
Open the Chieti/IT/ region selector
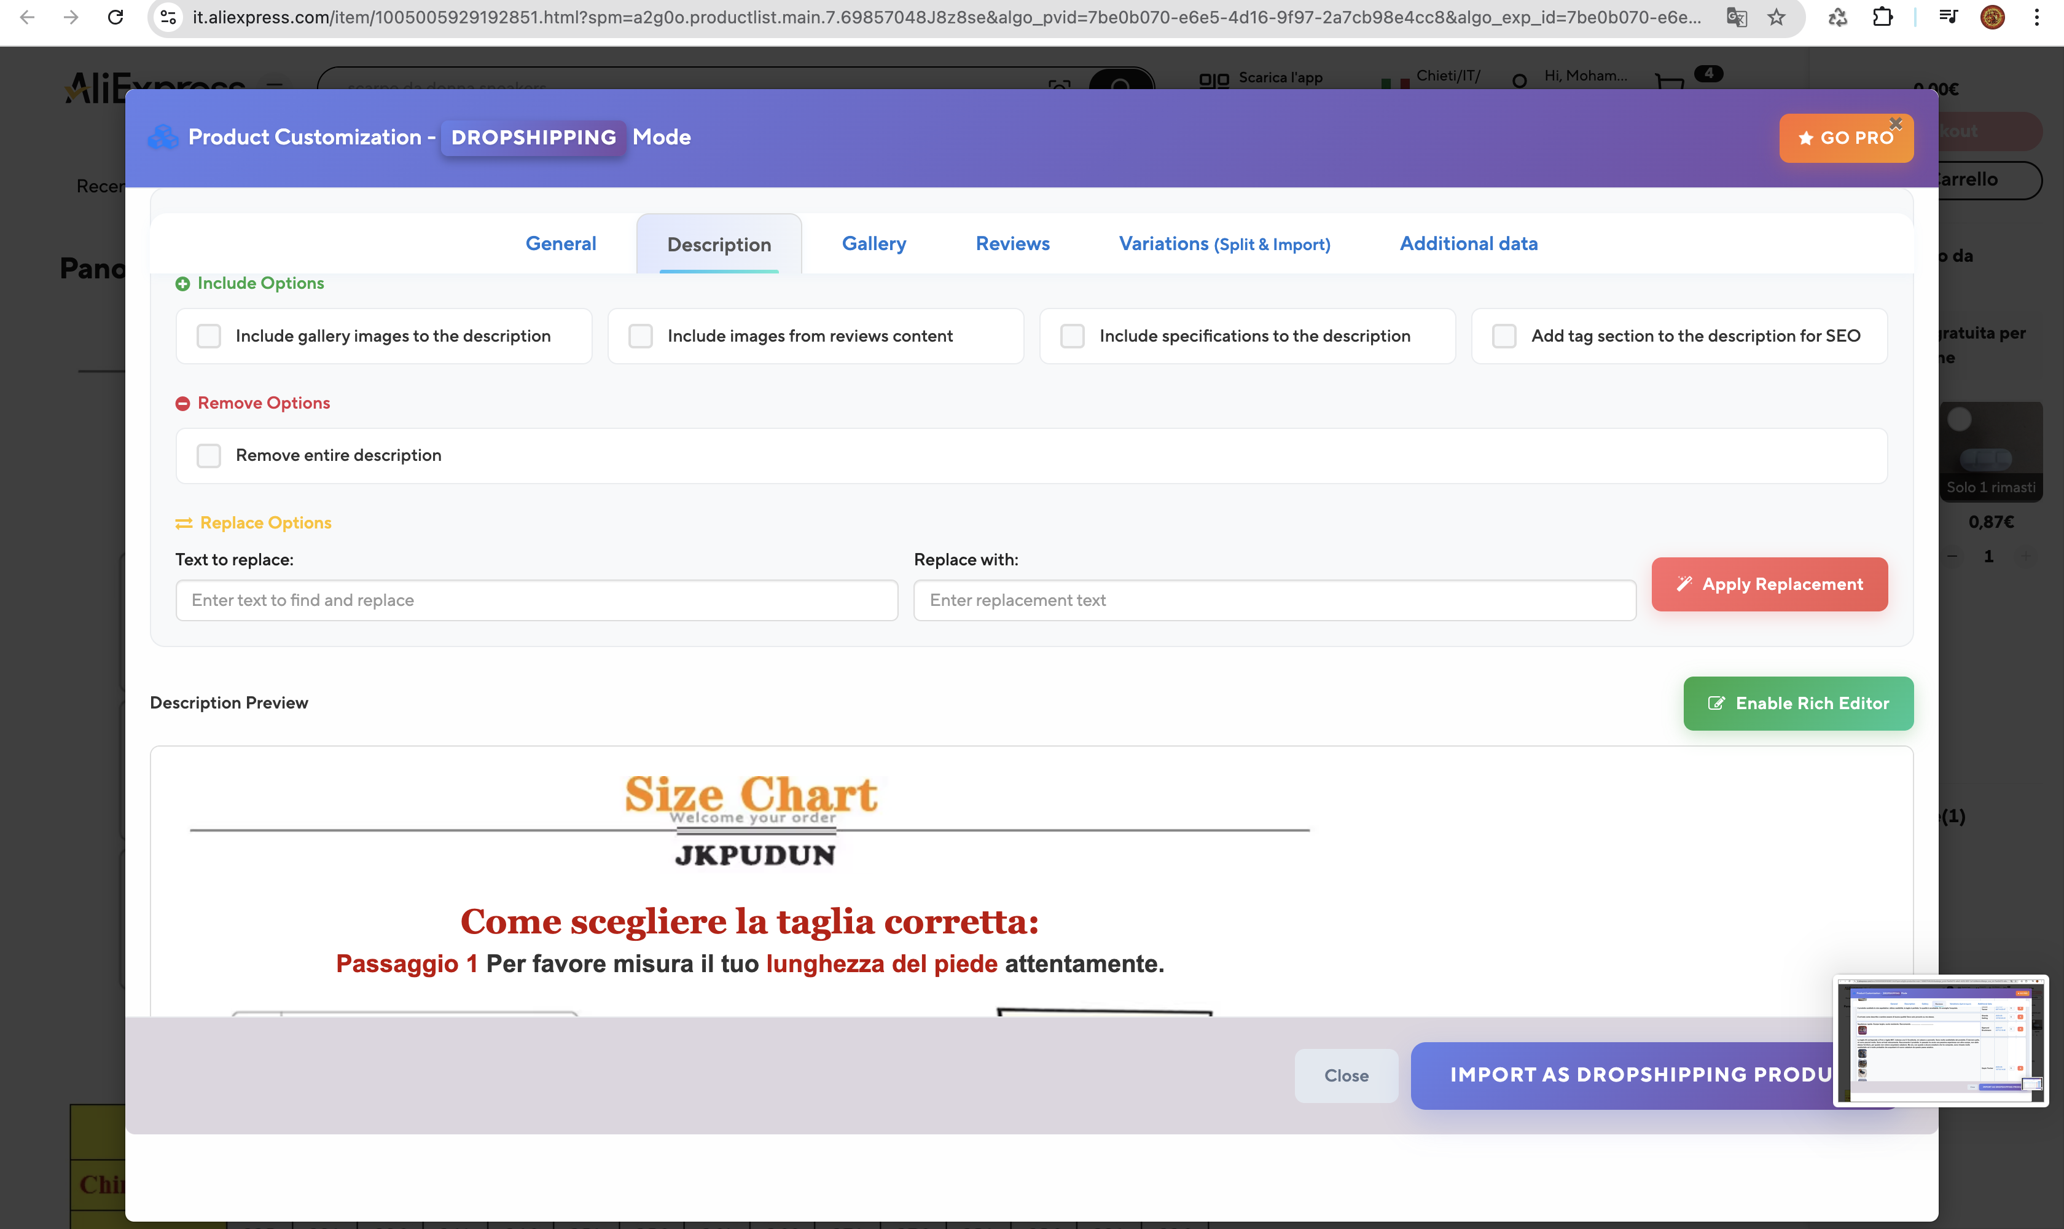point(1447,76)
